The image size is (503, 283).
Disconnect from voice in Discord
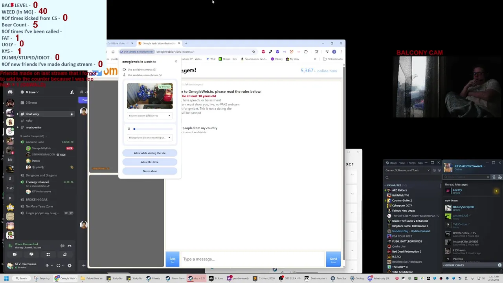tap(70, 246)
